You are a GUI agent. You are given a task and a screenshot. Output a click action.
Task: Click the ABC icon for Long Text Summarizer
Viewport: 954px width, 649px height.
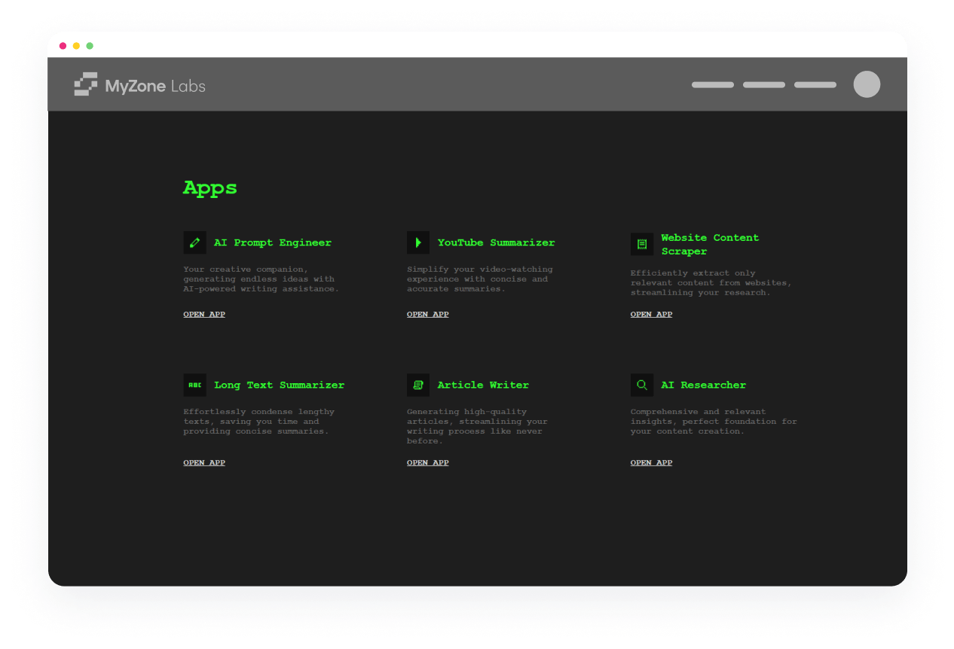point(194,385)
